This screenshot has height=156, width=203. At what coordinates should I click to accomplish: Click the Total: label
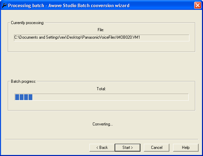point(101,89)
